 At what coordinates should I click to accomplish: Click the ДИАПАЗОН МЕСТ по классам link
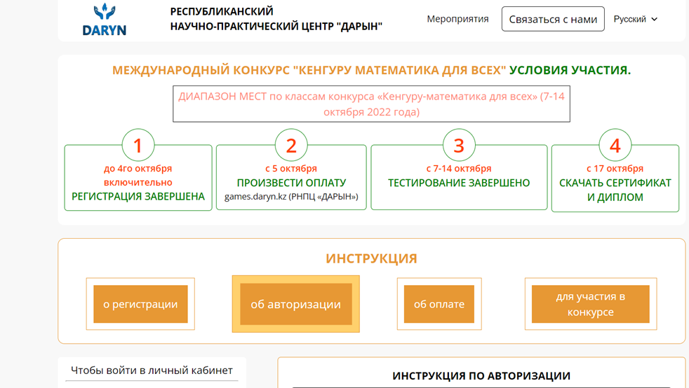(371, 104)
